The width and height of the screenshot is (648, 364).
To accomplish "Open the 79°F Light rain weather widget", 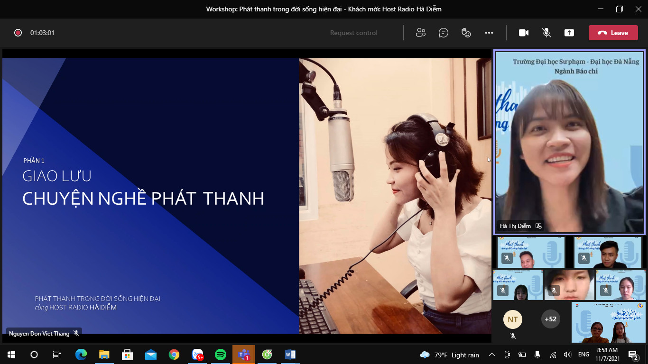I will pos(449,355).
